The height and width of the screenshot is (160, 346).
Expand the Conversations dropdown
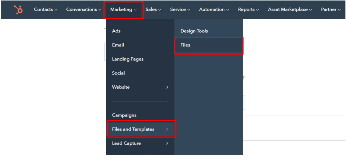pos(84,10)
